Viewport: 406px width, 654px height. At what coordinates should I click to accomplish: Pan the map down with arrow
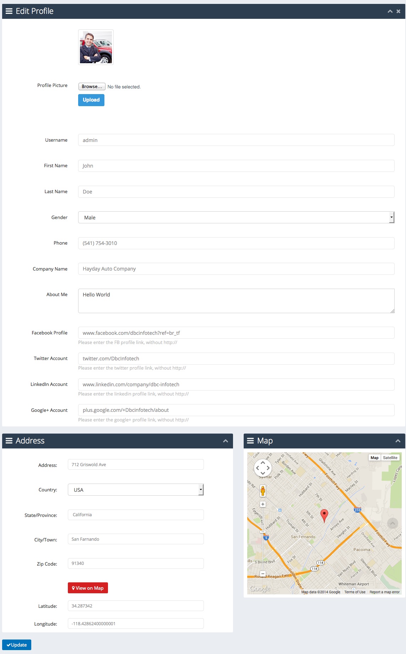click(x=263, y=473)
